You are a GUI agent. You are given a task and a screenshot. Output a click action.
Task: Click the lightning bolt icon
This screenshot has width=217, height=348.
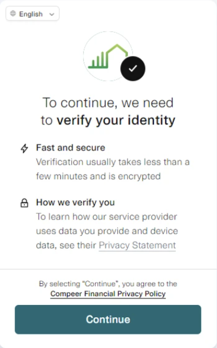24,148
